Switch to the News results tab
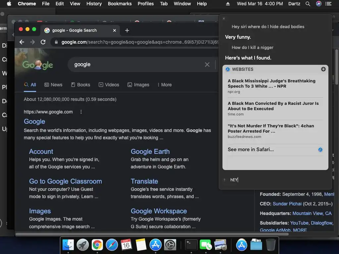The image size is (339, 254). pos(53,85)
